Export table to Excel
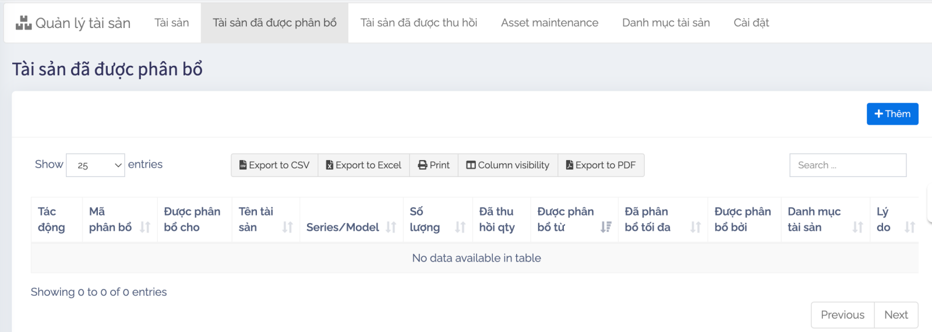932x332 pixels. [364, 165]
